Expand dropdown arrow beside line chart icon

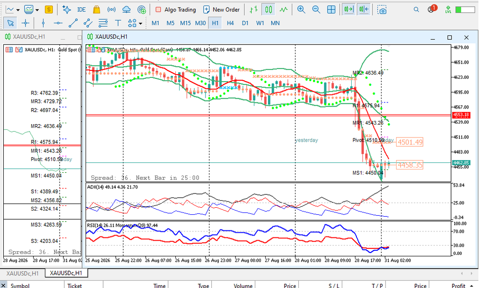18,10
